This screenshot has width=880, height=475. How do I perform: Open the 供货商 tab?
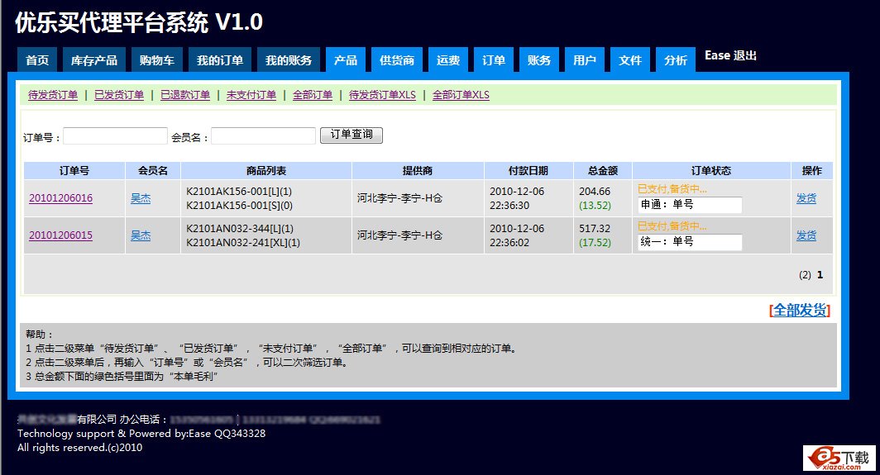coord(397,60)
